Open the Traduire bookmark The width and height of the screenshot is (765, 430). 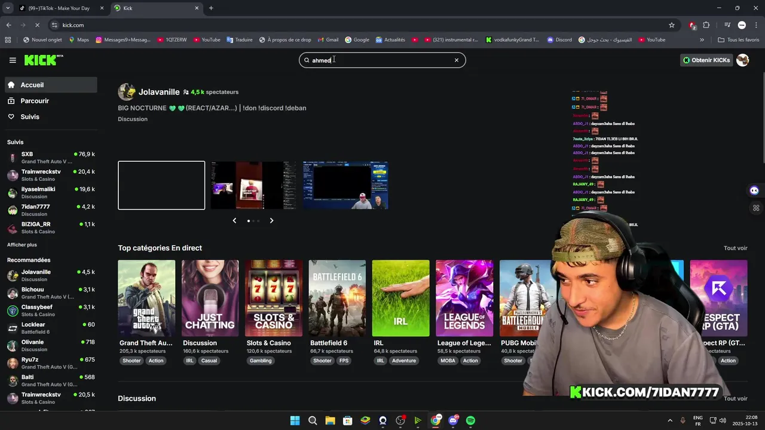coord(239,40)
